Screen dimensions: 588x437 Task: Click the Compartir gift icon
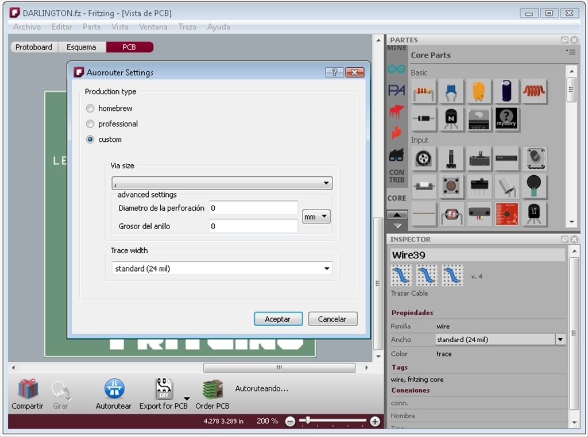coord(28,389)
